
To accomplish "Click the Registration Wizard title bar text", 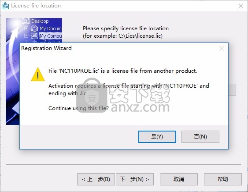I will (x=46, y=48).
